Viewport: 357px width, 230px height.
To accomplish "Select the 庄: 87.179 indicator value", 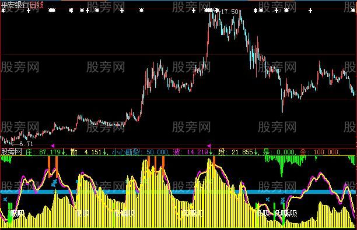I will tap(45, 152).
